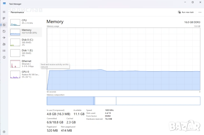Open Task Manager settings gear
Image resolution: width=204 pixels, height=135 pixels.
click(4, 132)
